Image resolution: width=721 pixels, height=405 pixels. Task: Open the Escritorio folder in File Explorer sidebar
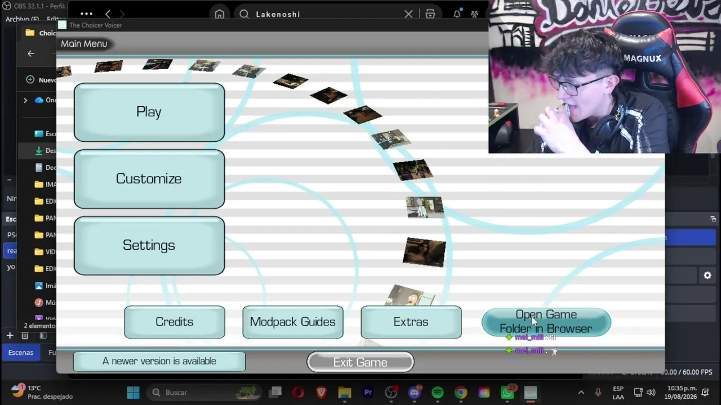(x=45, y=134)
